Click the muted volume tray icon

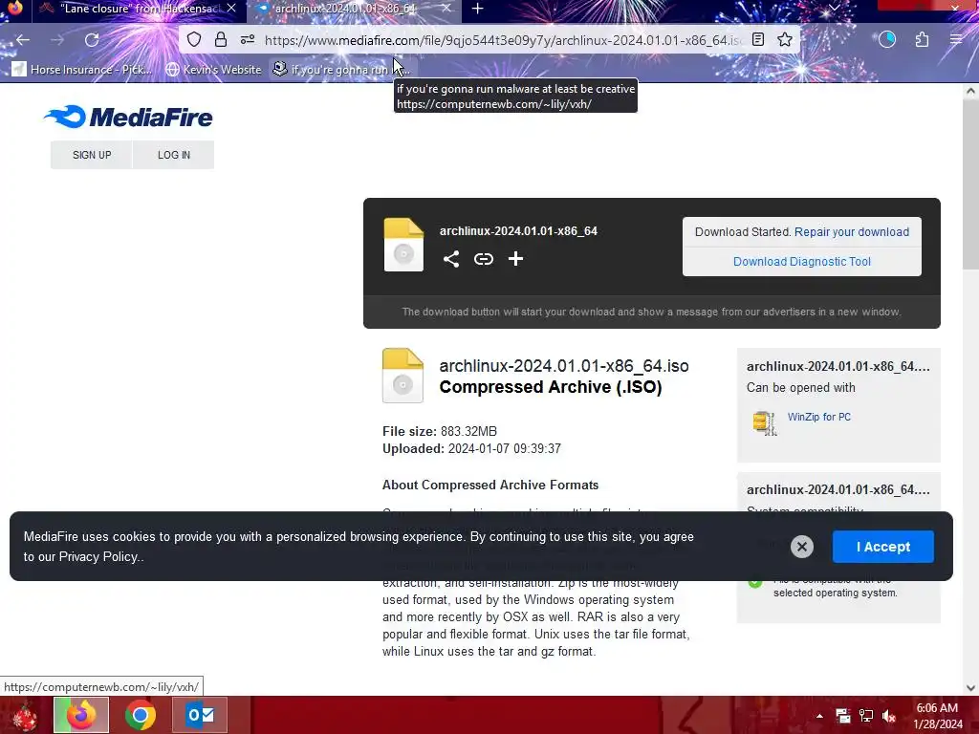pos(889,716)
